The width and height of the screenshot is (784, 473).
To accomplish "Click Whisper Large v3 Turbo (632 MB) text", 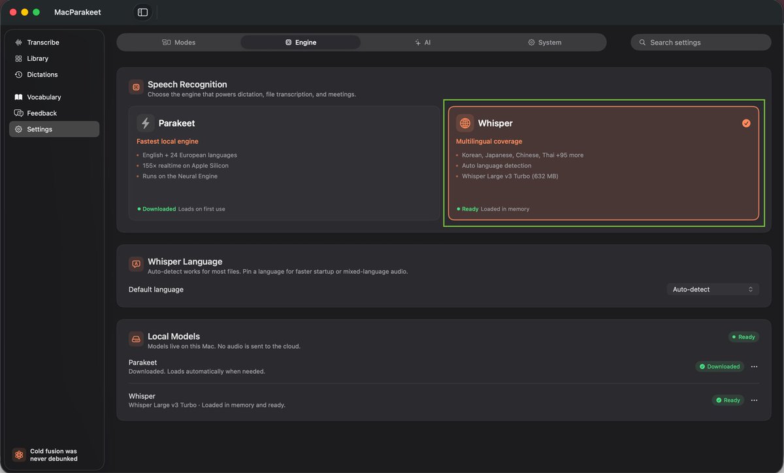I will click(510, 176).
